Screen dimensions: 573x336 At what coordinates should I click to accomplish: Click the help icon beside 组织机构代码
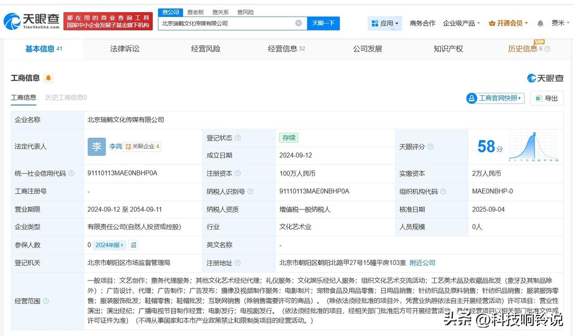point(443,191)
